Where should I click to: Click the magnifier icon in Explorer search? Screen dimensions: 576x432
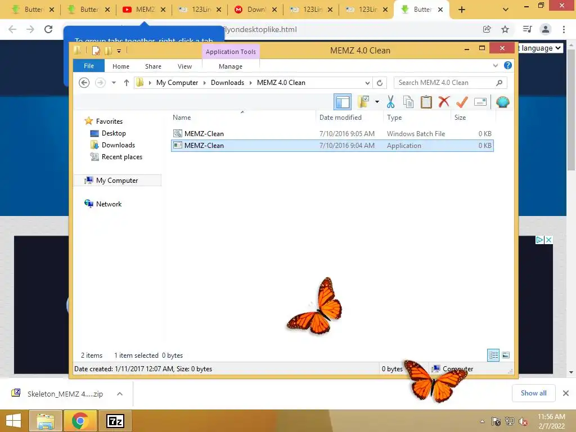[499, 83]
